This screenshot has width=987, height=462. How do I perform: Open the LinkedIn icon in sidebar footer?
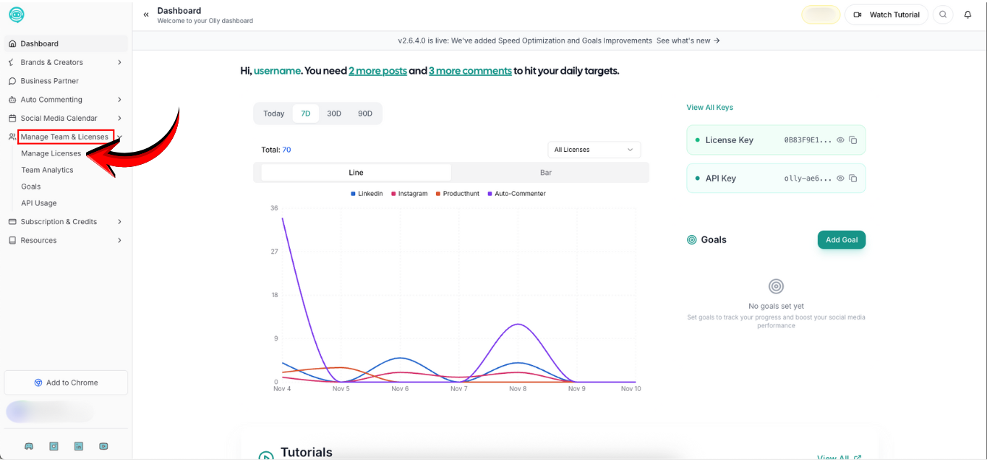[x=79, y=446]
